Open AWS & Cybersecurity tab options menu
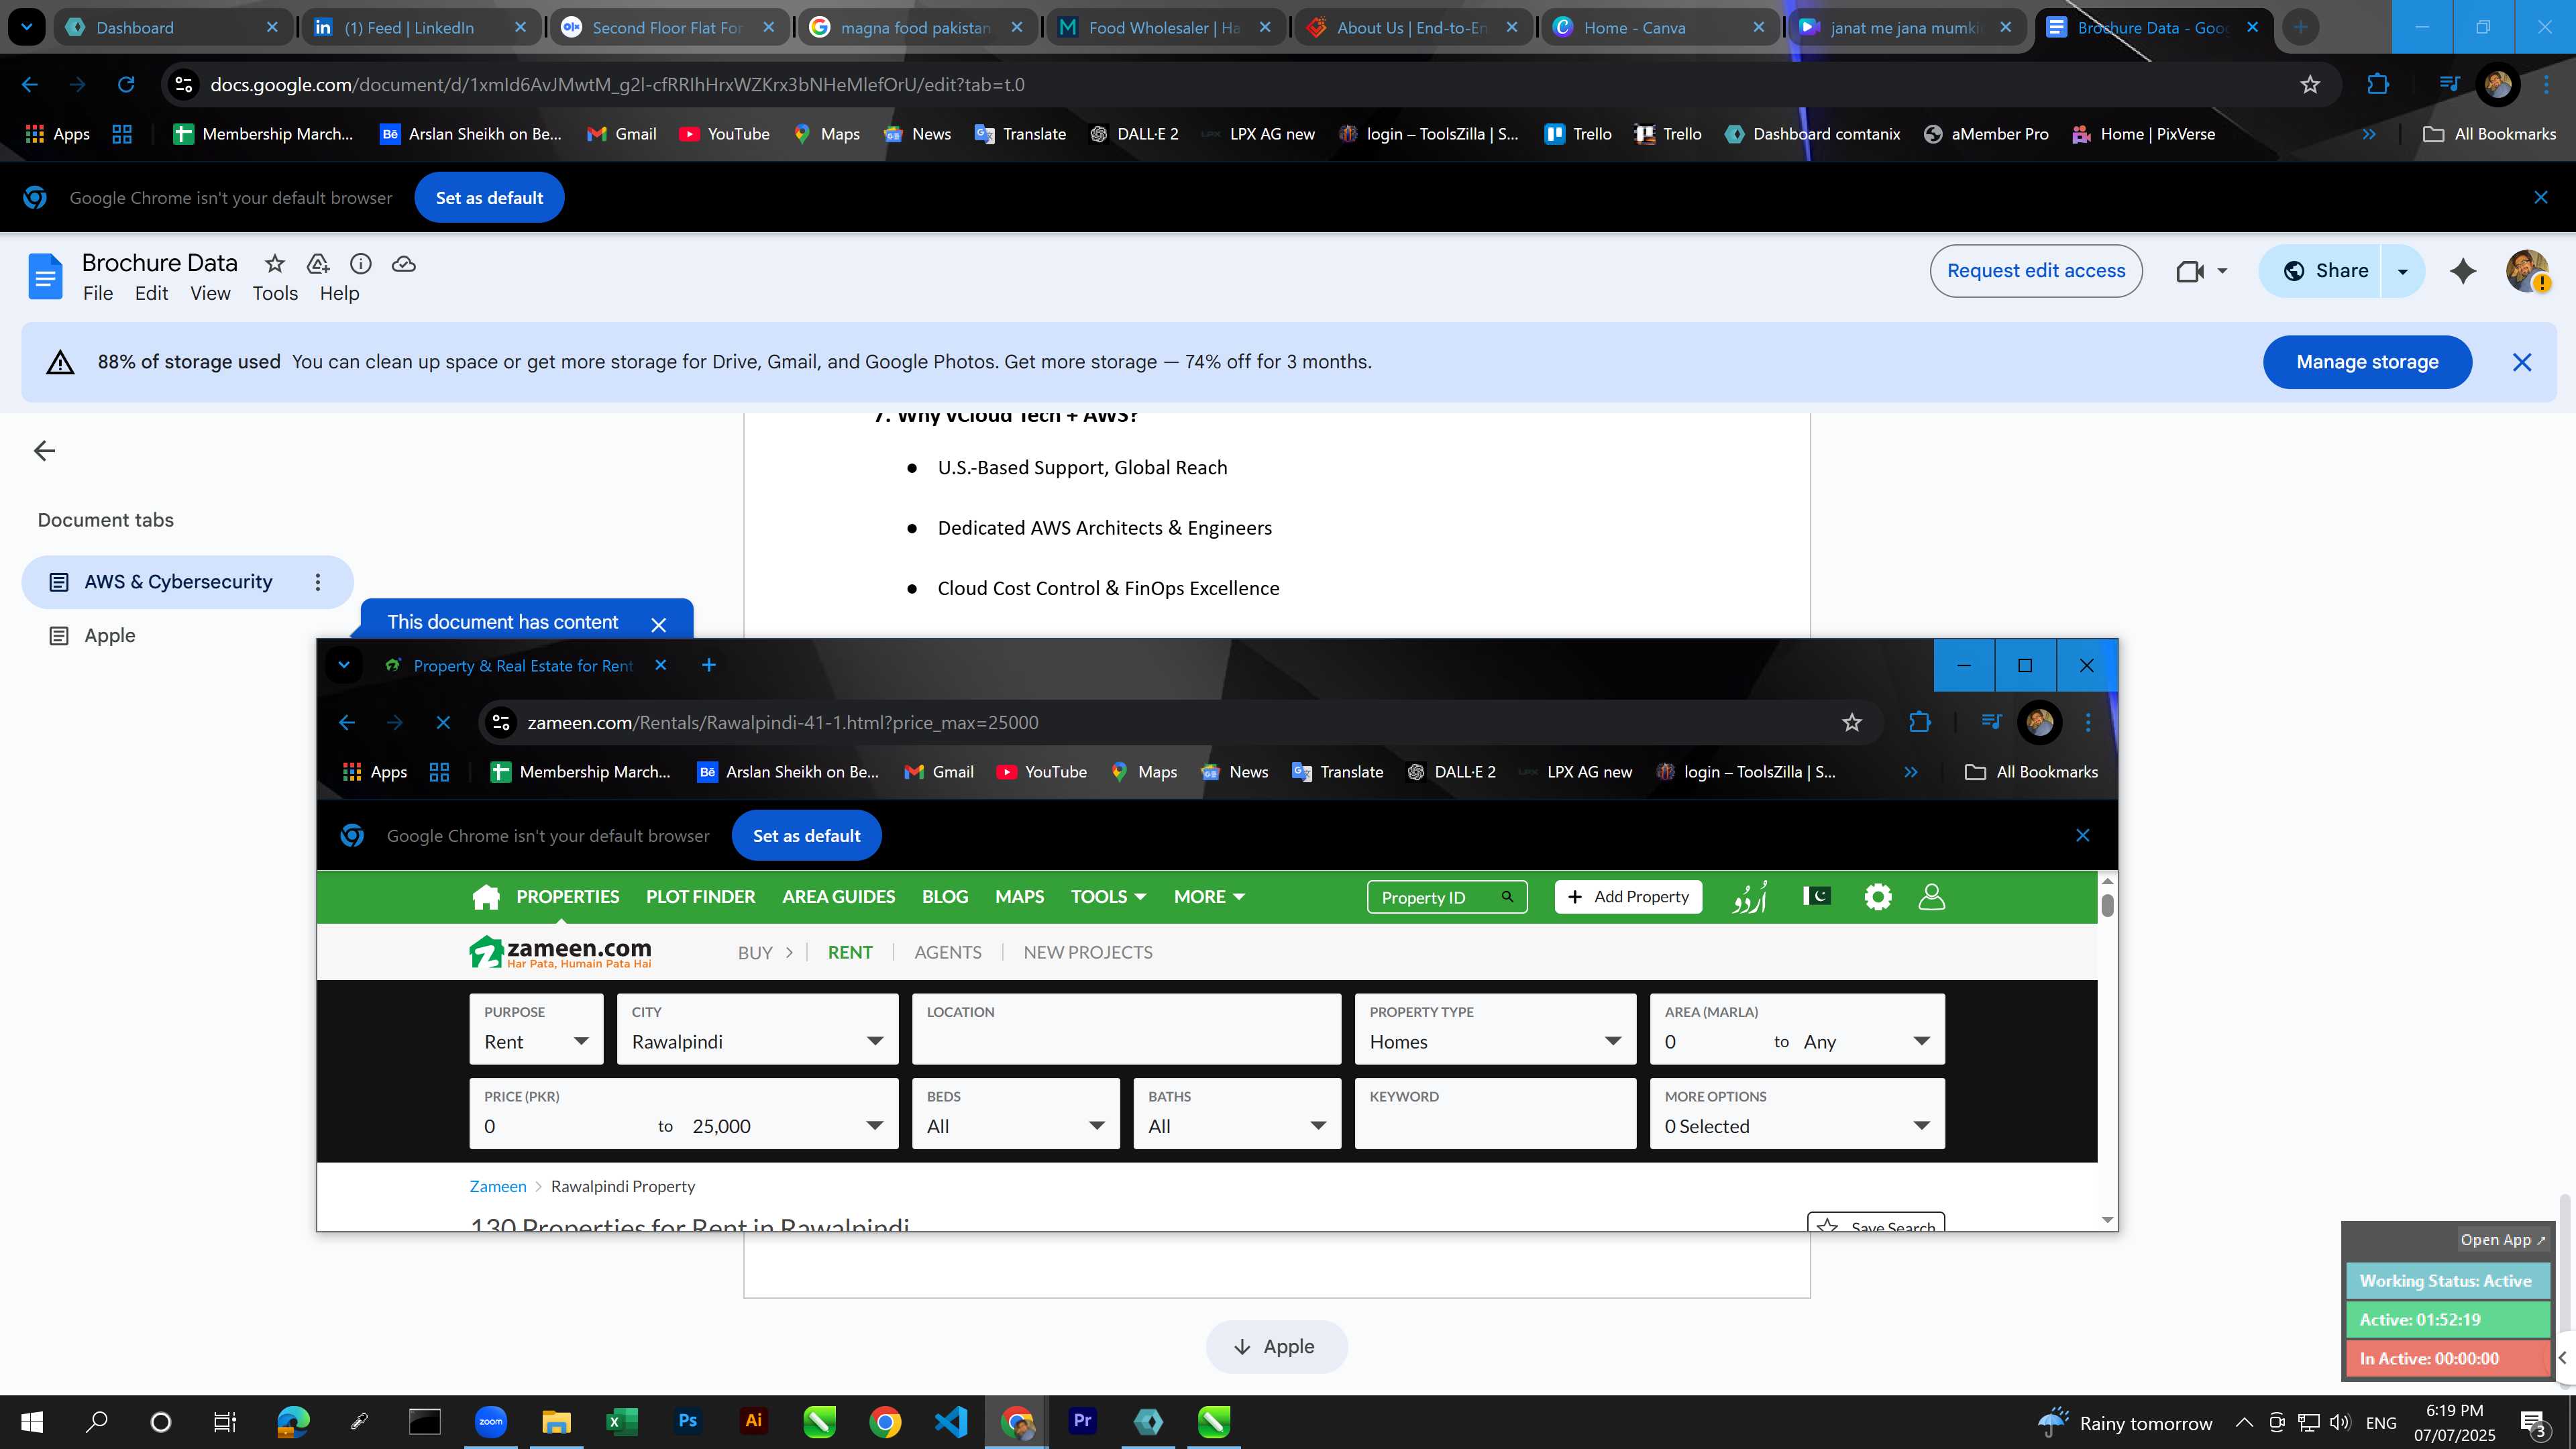The height and width of the screenshot is (1449, 2576). [318, 582]
